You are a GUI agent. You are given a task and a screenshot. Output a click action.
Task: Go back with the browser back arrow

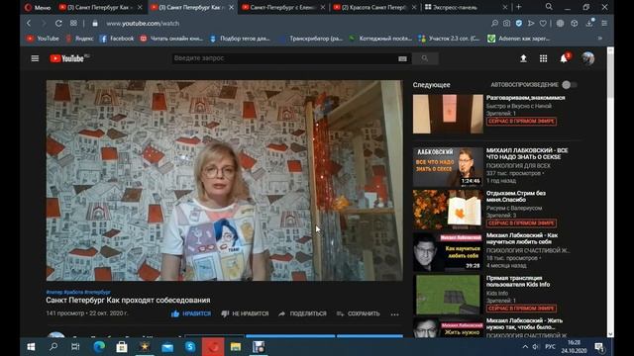[29, 24]
